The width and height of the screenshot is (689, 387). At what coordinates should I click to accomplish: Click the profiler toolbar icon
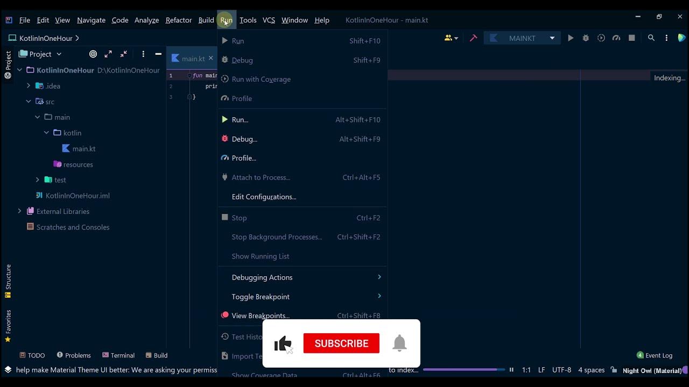(616, 38)
